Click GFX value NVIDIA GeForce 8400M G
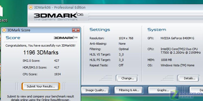Image resolution: width=203 pixels, height=101 pixels. pos(177,38)
